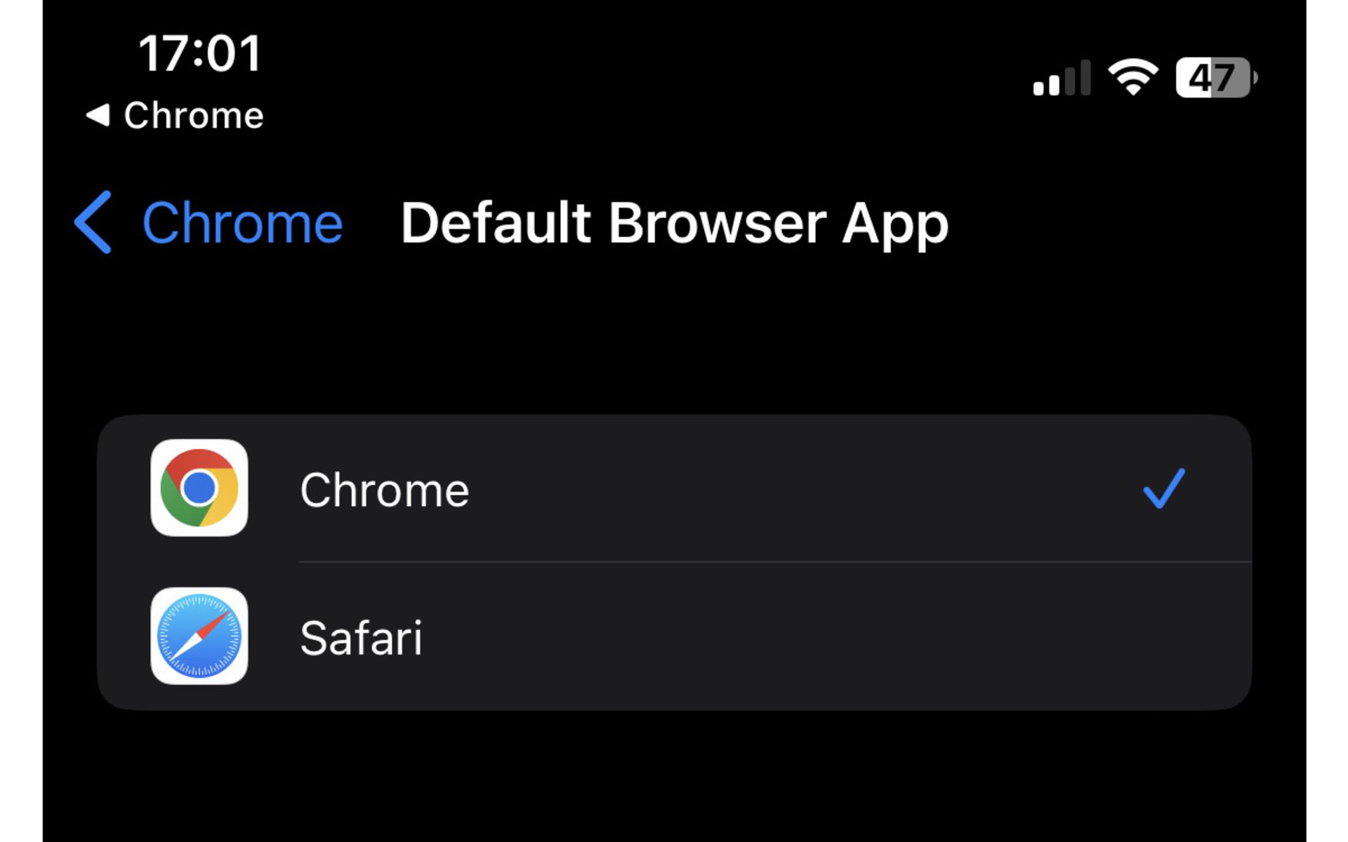Tap the blue checkmark beside Chrome
This screenshot has width=1348, height=842.
click(x=1163, y=488)
